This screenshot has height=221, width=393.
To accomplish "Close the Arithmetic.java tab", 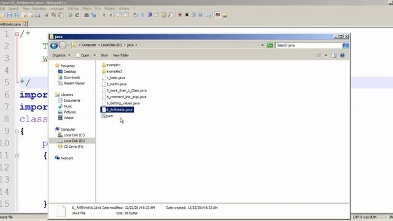I will pyautogui.click(x=24, y=24).
